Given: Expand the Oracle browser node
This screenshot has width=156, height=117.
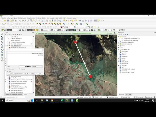Looking at the screenshot, I should 119,60.
